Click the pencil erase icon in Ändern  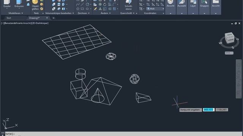[95, 9]
